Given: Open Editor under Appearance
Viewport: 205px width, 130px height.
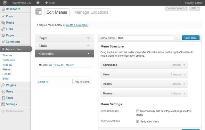Looking at the screenshot, I should 6,79.
